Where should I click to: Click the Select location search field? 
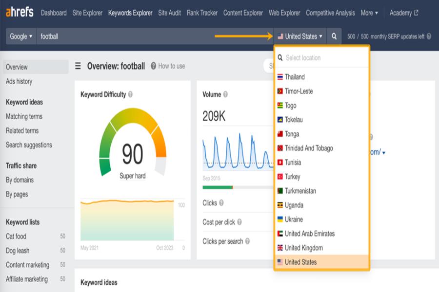tap(324, 58)
